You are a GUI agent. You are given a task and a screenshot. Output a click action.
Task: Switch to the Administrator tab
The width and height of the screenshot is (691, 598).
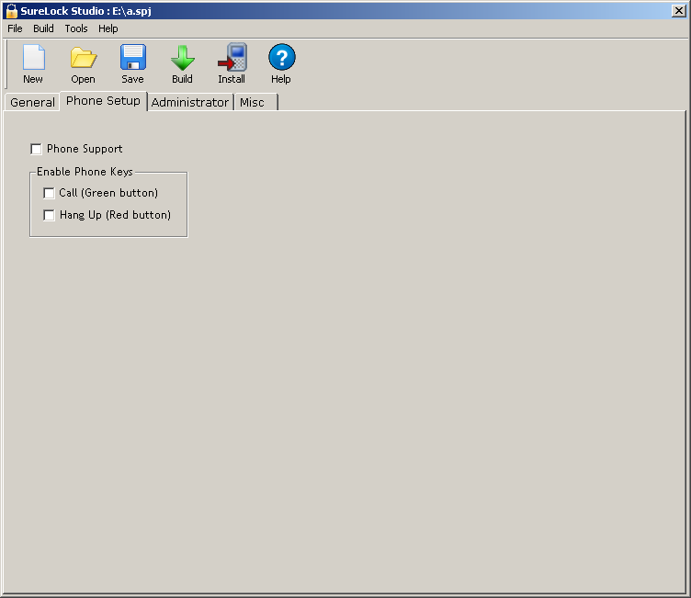pos(190,102)
